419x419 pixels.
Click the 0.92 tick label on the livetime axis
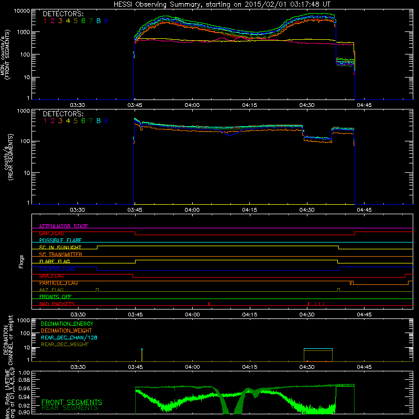[25, 406]
